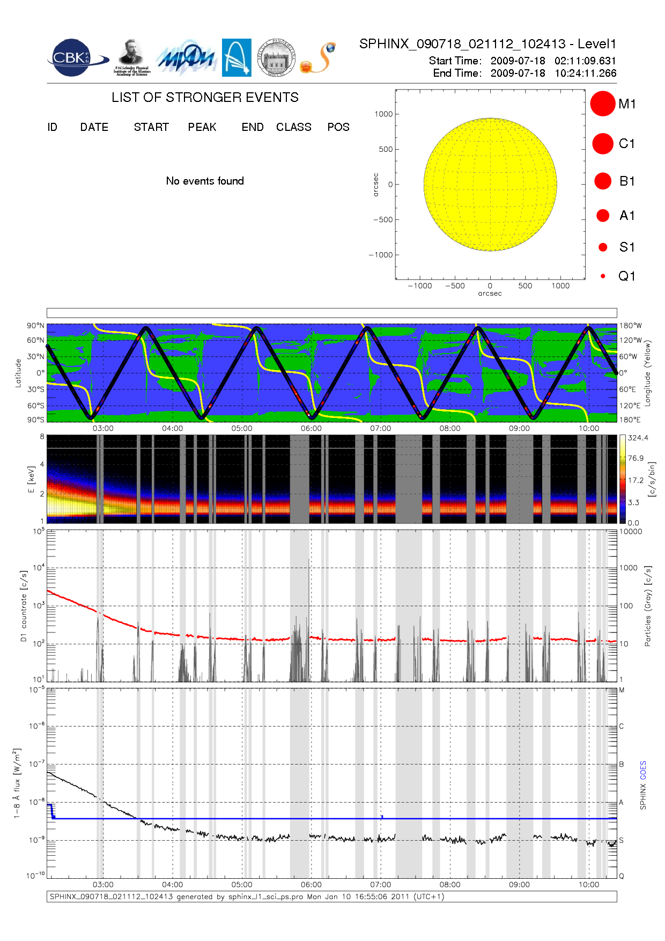Click the blue square arch logo
The width and height of the screenshot is (665, 941).
[x=237, y=57]
